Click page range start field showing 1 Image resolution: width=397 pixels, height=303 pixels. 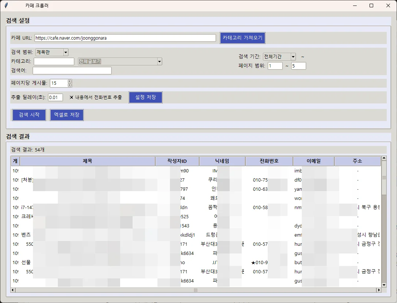[275, 66]
